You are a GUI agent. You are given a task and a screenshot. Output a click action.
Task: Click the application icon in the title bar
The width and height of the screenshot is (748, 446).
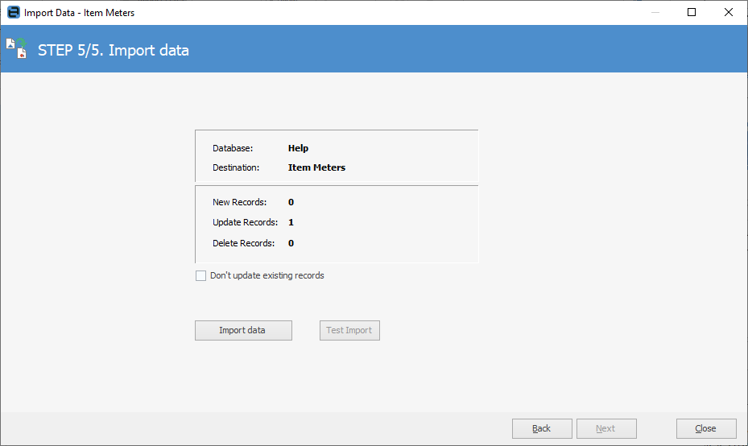point(13,13)
